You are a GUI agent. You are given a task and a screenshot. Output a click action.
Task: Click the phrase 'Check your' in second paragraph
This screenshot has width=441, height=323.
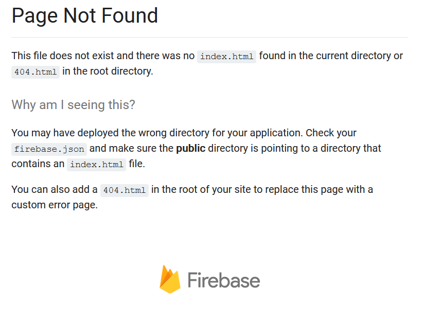(x=331, y=133)
